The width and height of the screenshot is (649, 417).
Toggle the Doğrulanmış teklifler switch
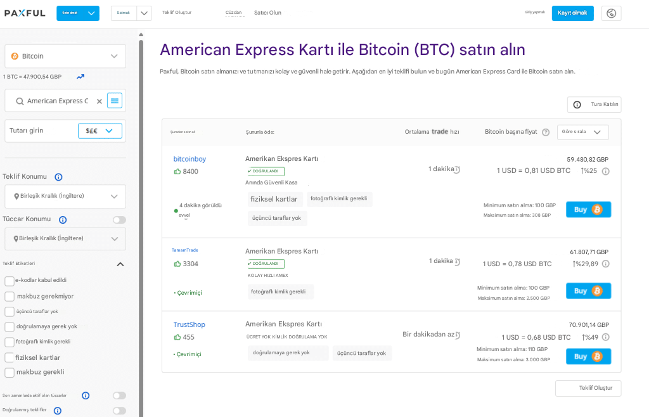click(x=119, y=411)
